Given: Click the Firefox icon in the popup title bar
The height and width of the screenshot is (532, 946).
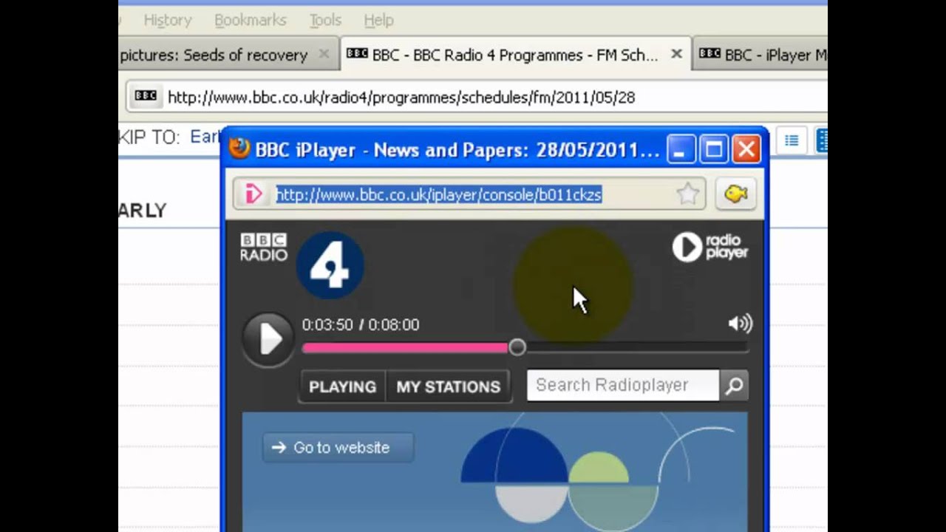Looking at the screenshot, I should (x=239, y=149).
